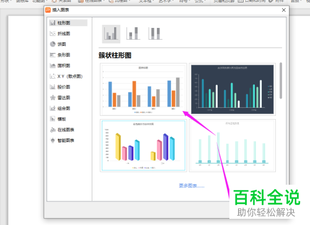310x225 pixels.
Task: Choose the light teal column chart thumbnail
Action: tap(232, 146)
